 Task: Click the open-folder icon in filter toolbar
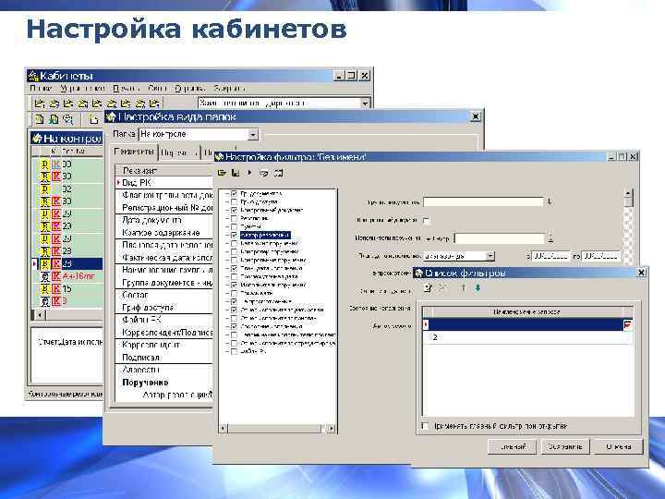[x=222, y=173]
